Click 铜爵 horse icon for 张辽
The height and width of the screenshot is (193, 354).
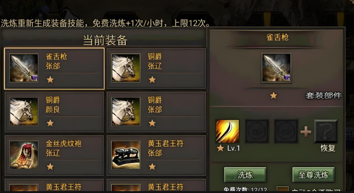(x=126, y=68)
